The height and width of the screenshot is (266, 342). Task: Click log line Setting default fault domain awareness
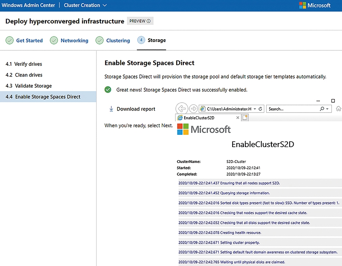[x=260, y=252]
